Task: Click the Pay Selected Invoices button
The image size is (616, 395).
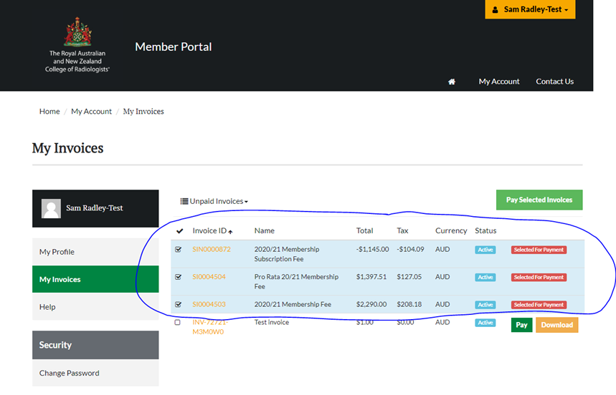Action: (x=539, y=200)
